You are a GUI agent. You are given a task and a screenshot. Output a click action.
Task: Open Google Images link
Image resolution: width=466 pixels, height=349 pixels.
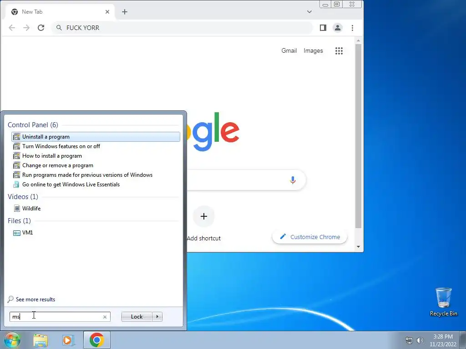[x=313, y=51]
